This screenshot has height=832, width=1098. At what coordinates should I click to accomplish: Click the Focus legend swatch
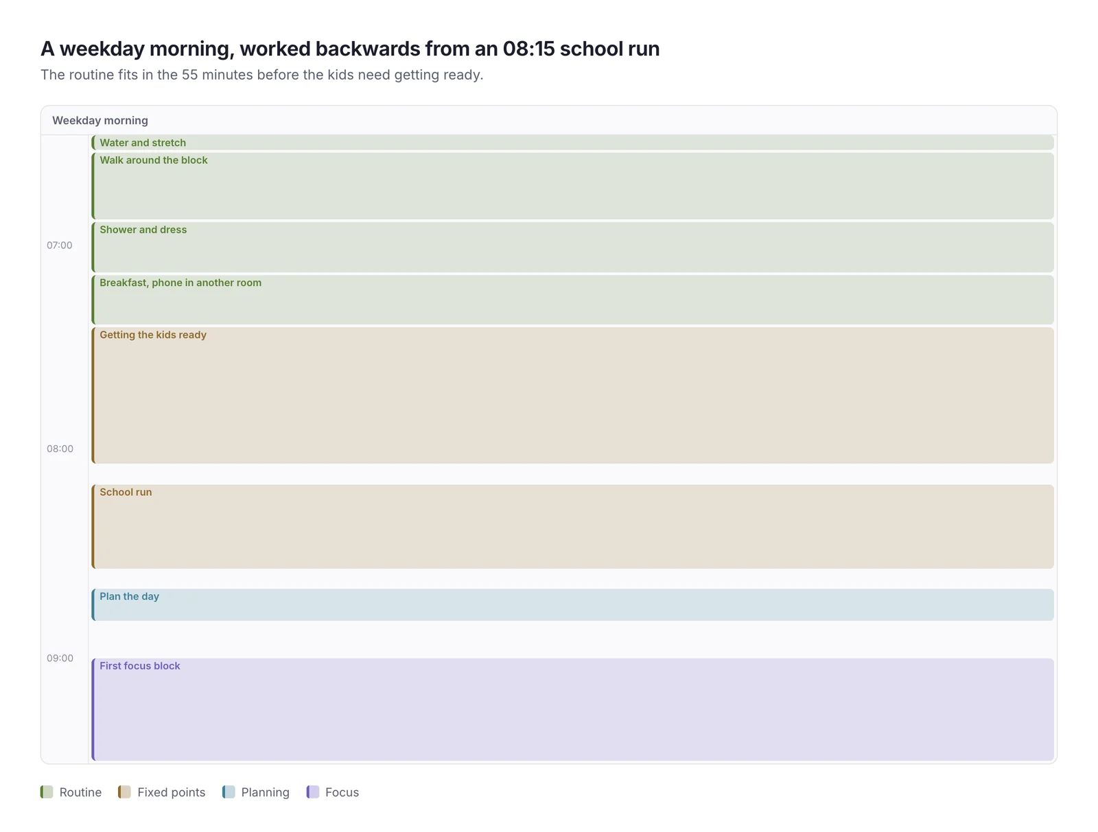click(313, 792)
